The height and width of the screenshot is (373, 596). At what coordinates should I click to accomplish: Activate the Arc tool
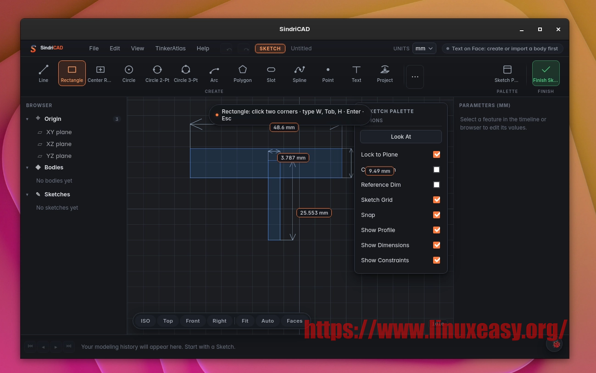tap(214, 73)
